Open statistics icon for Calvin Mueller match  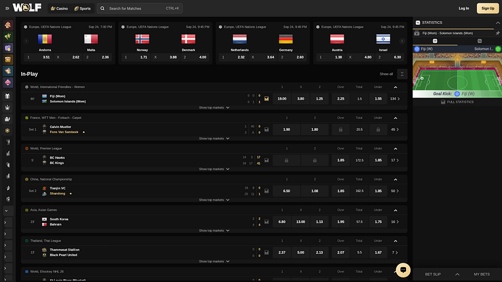point(266,129)
